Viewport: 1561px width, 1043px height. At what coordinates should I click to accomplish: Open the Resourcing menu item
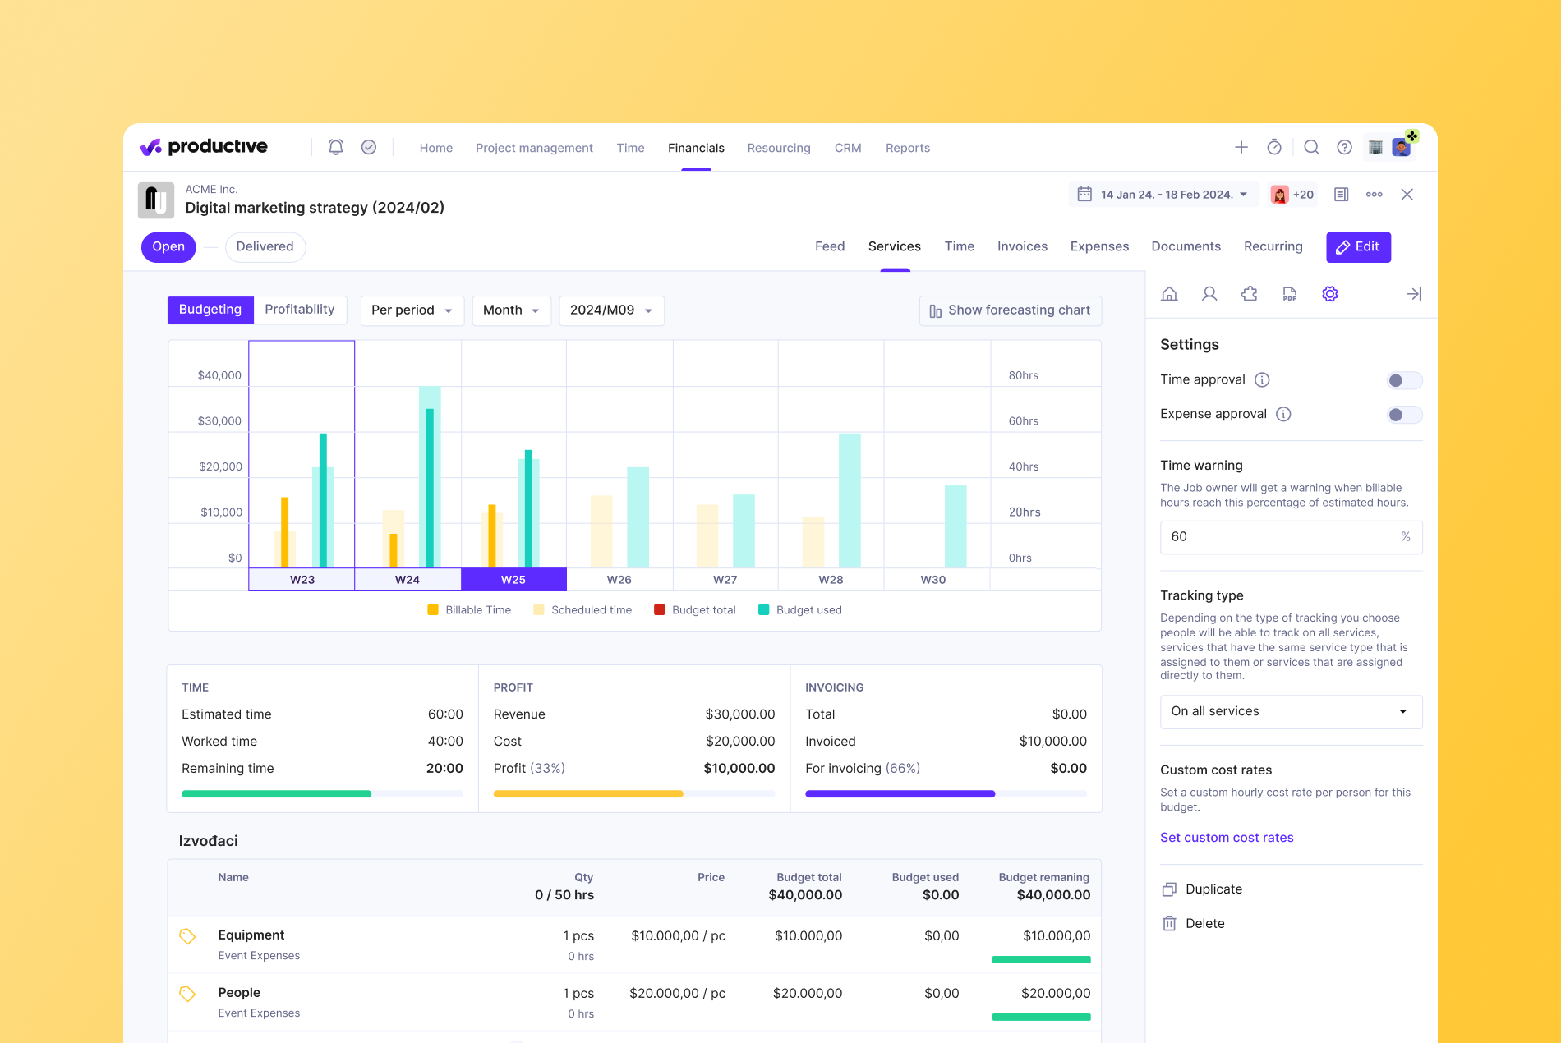click(x=778, y=148)
